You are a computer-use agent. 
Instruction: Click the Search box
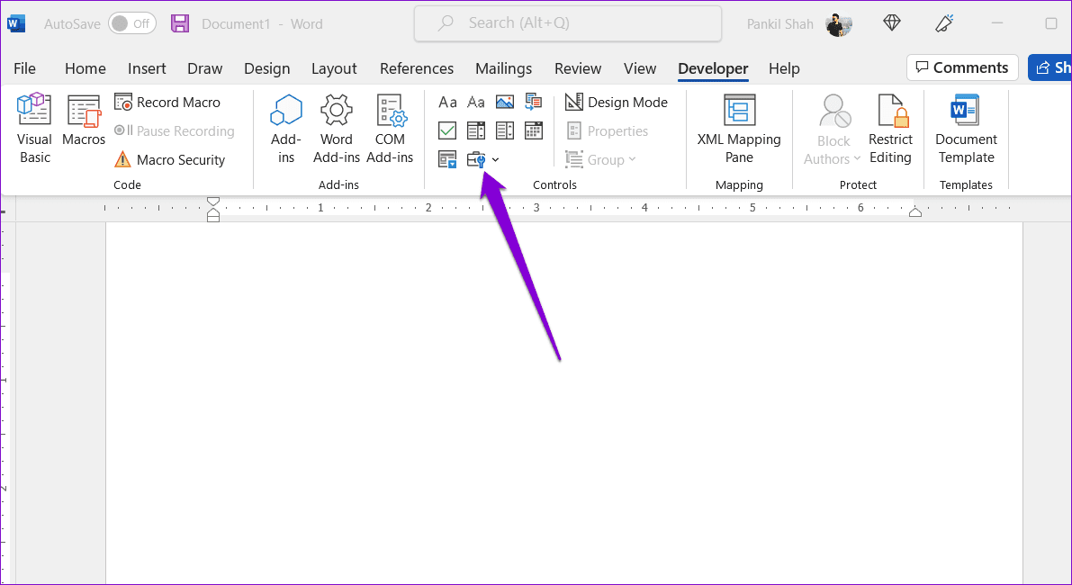coord(567,23)
